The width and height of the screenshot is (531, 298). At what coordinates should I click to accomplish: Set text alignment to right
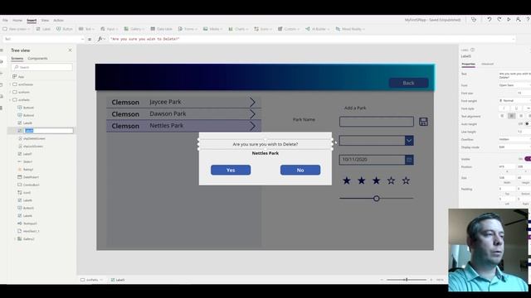[521, 116]
